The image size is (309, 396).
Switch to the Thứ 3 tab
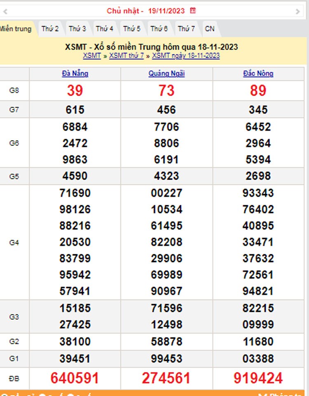[77, 29]
